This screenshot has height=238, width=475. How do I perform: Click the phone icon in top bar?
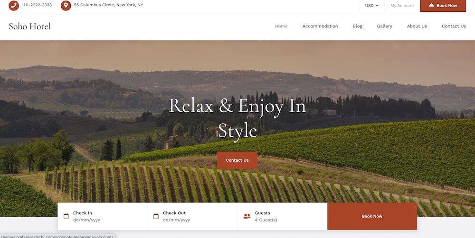point(14,5)
